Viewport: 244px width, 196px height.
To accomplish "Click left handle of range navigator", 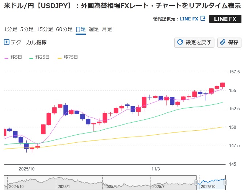I will [196, 182].
